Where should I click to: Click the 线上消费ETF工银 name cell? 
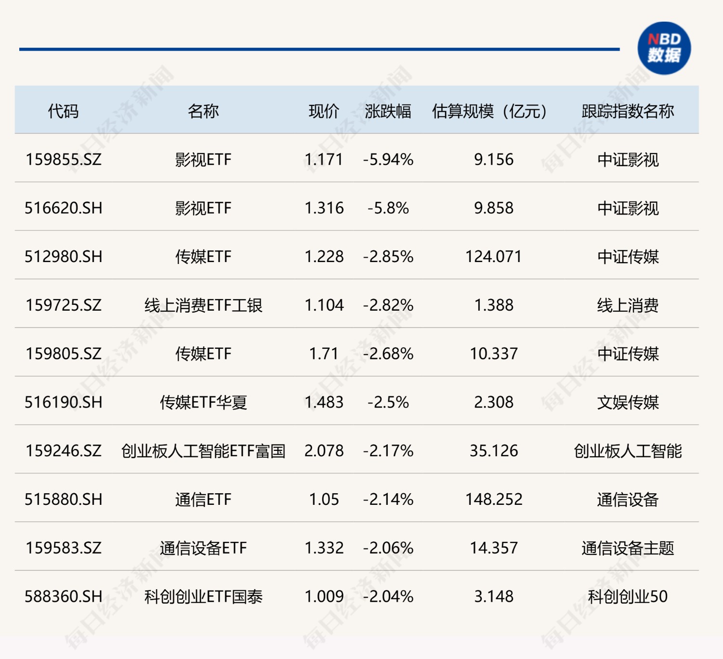click(x=203, y=305)
